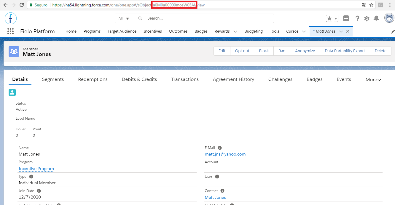The width and height of the screenshot is (395, 205).
Task: Switch to the Debits & Credits tab
Action: [139, 79]
